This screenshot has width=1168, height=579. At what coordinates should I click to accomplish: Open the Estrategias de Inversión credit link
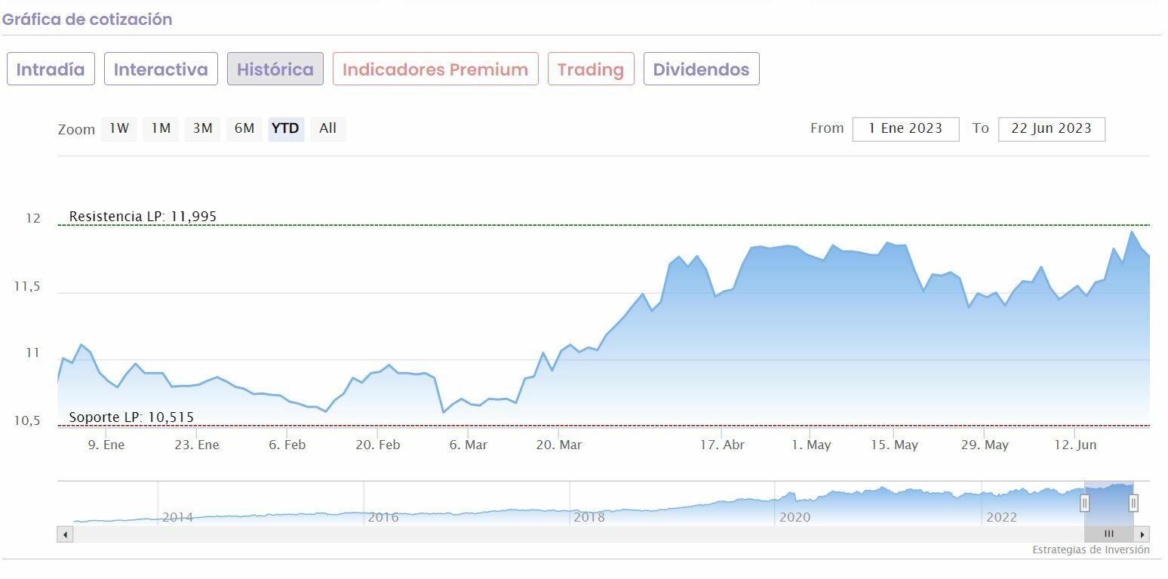[1090, 550]
